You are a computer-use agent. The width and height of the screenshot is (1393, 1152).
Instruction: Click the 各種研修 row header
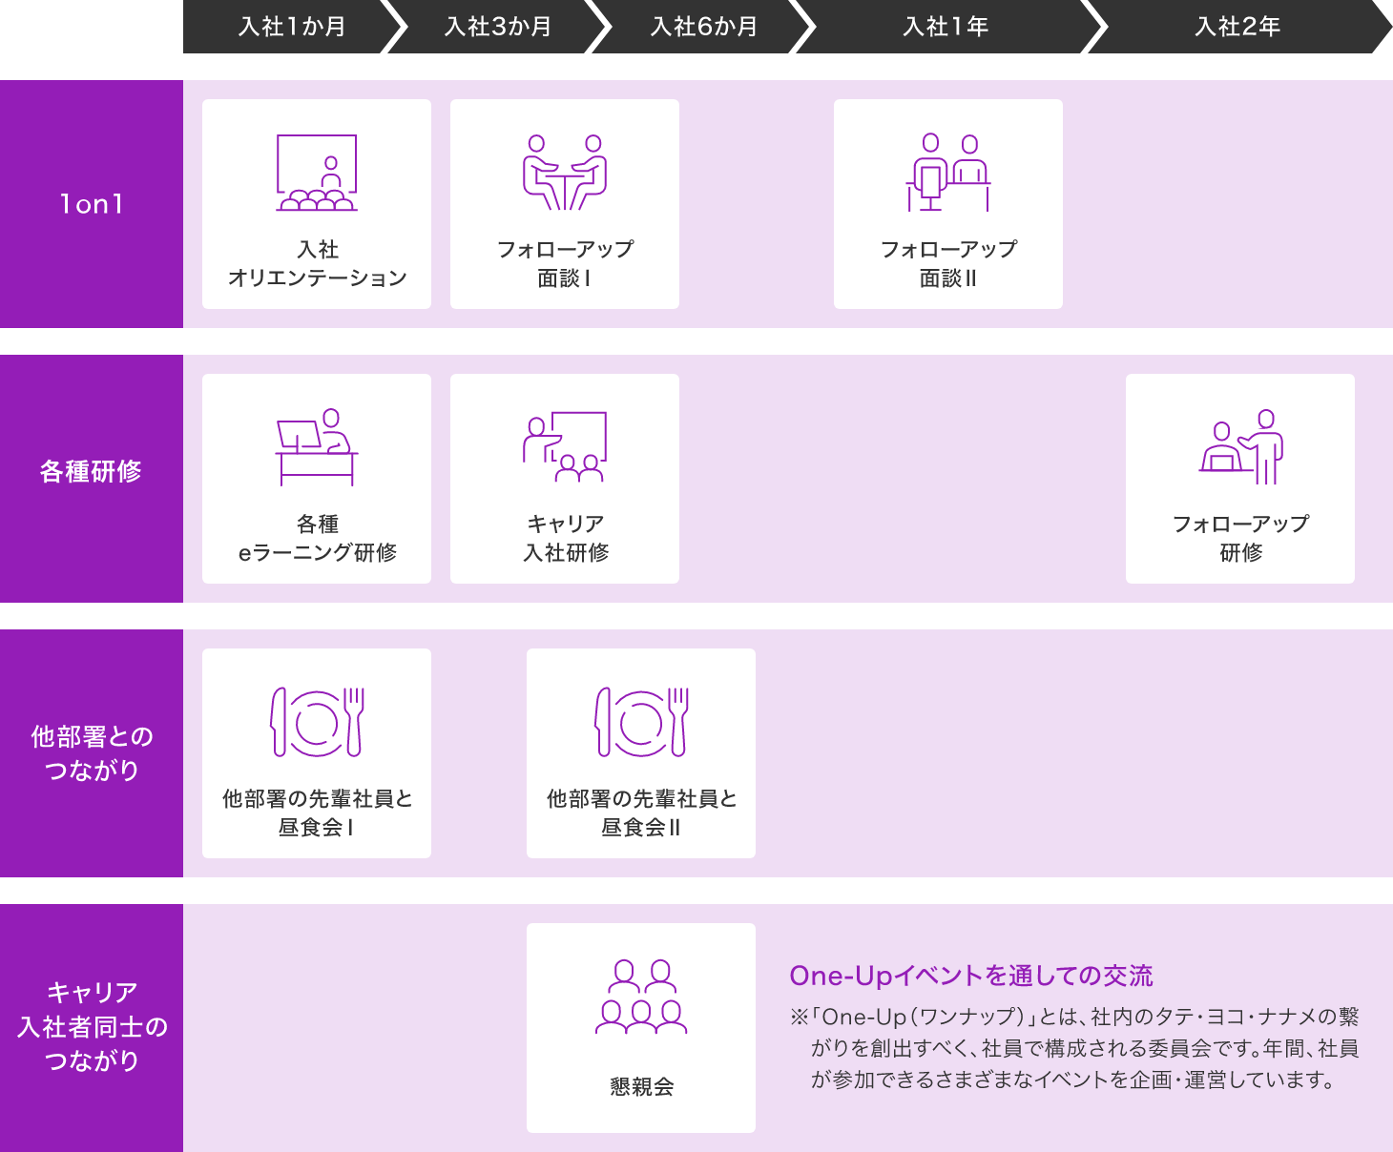[92, 479]
